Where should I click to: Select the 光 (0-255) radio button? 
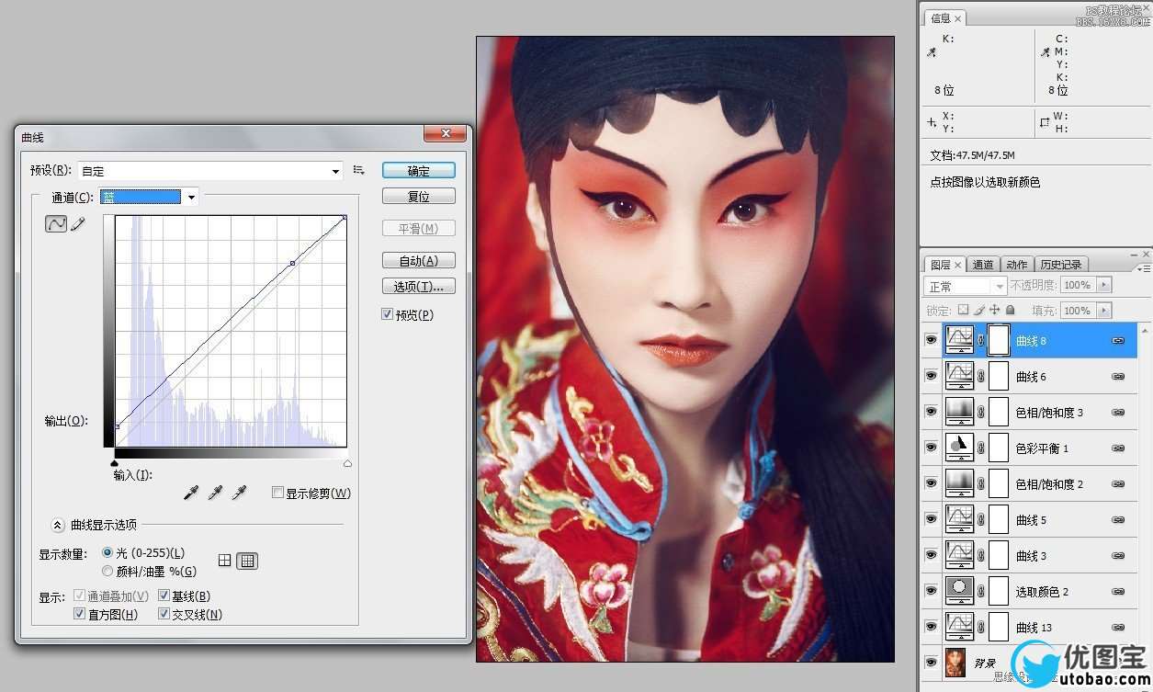click(107, 552)
